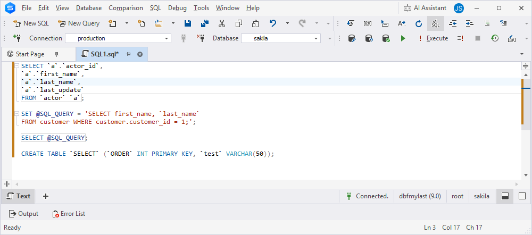This screenshot has width=532, height=235.
Task: Click the database with blue arrow icon
Action: tap(369, 38)
